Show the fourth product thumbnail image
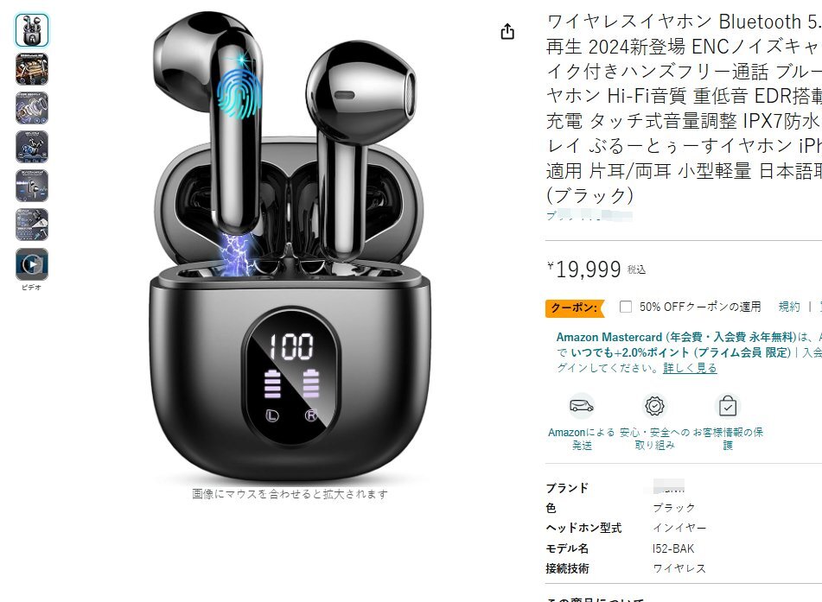Image resolution: width=822 pixels, height=602 pixels. pyautogui.click(x=32, y=147)
